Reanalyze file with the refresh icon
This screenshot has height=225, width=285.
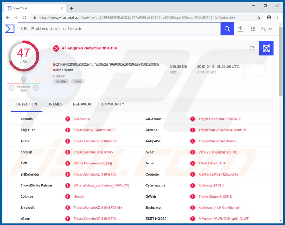point(252,48)
